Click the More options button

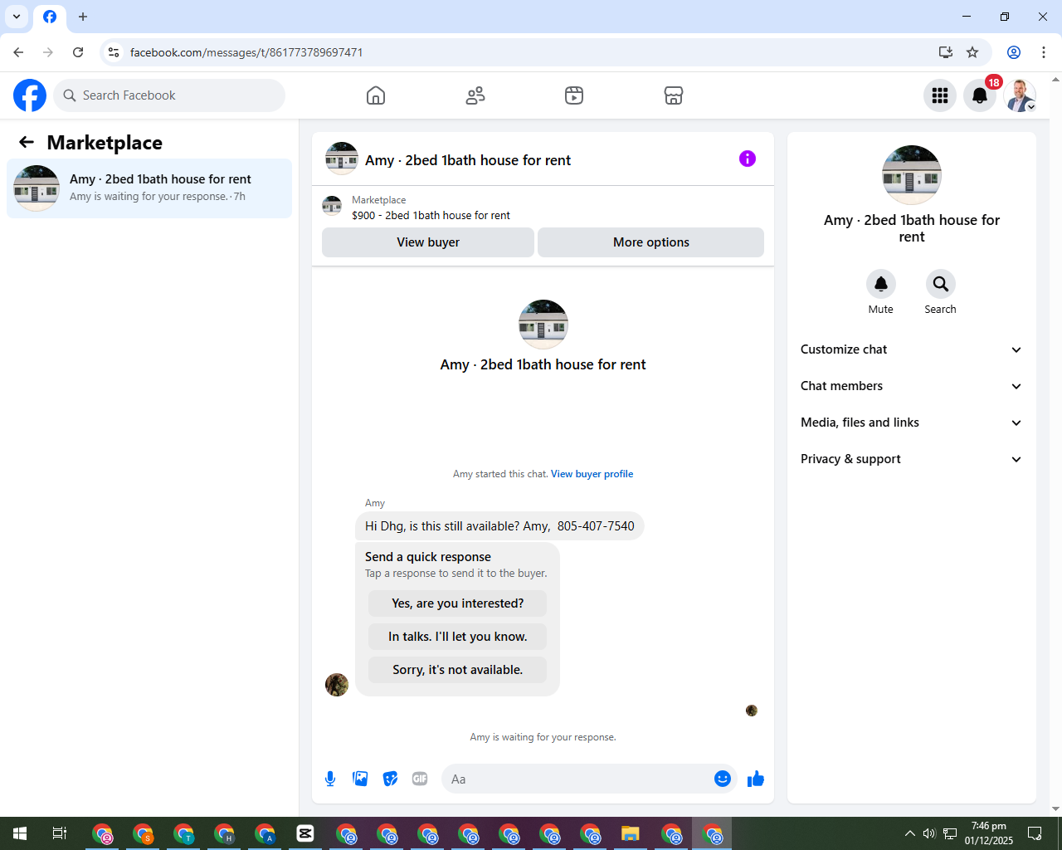[651, 242]
